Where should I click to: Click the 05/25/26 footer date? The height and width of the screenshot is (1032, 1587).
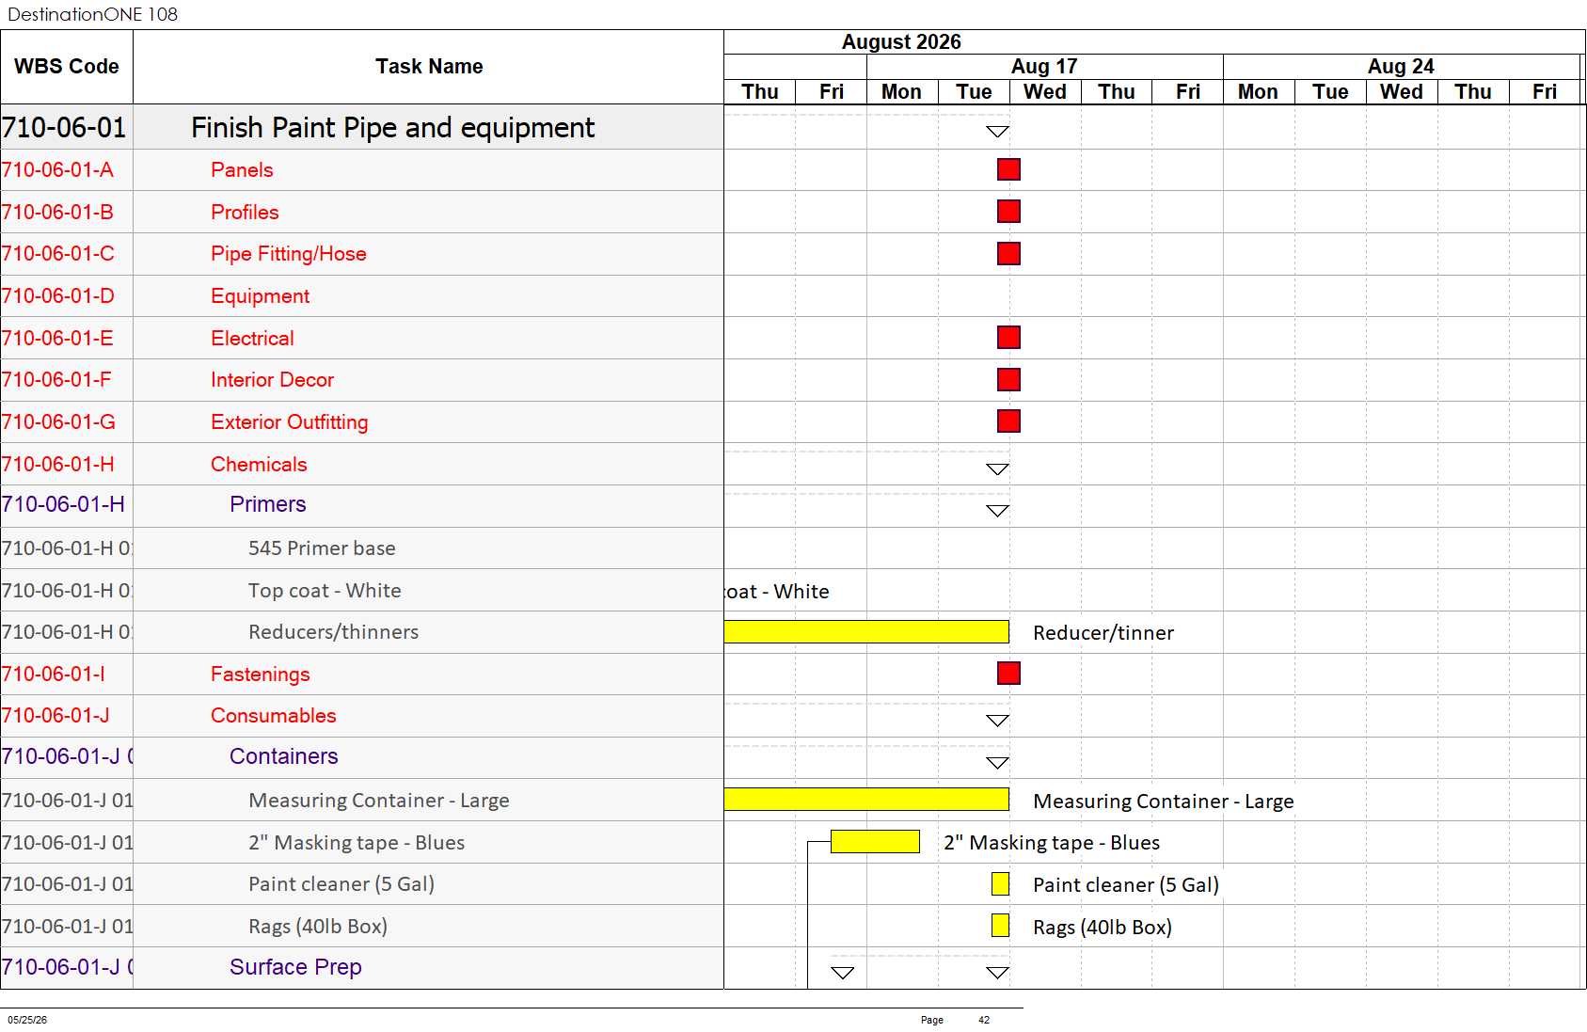pos(27,1020)
